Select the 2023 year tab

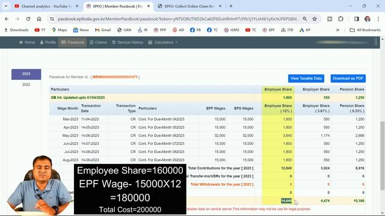click(x=26, y=74)
